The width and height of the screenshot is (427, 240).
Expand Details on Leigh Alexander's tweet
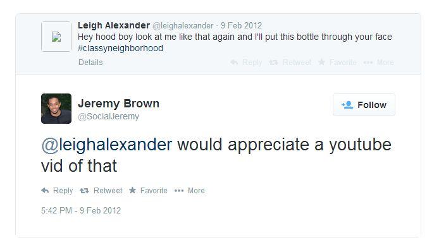[x=90, y=63]
